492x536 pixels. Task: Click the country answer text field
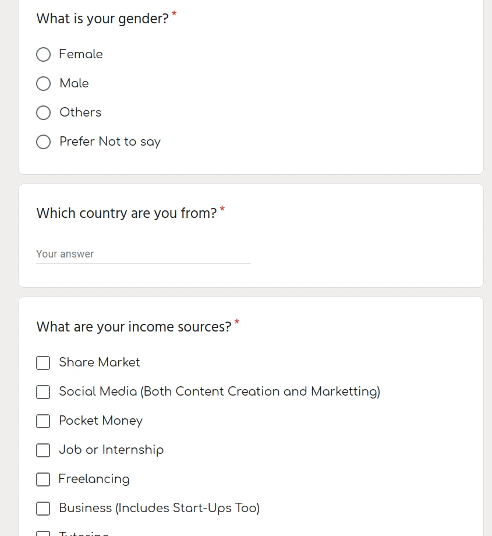click(143, 254)
